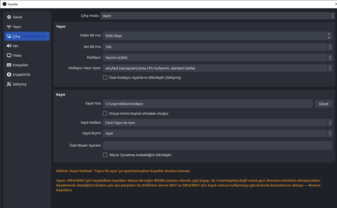Open the Genel settings section
This screenshot has width=337, height=208.
(x=27, y=17)
